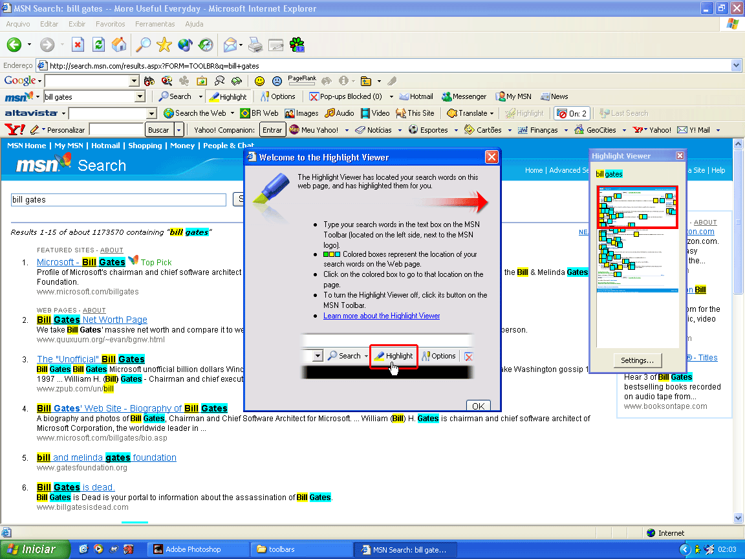Toggle Pop-ups Blocked (0) on MSN toolbar
745x559 pixels.
click(345, 96)
